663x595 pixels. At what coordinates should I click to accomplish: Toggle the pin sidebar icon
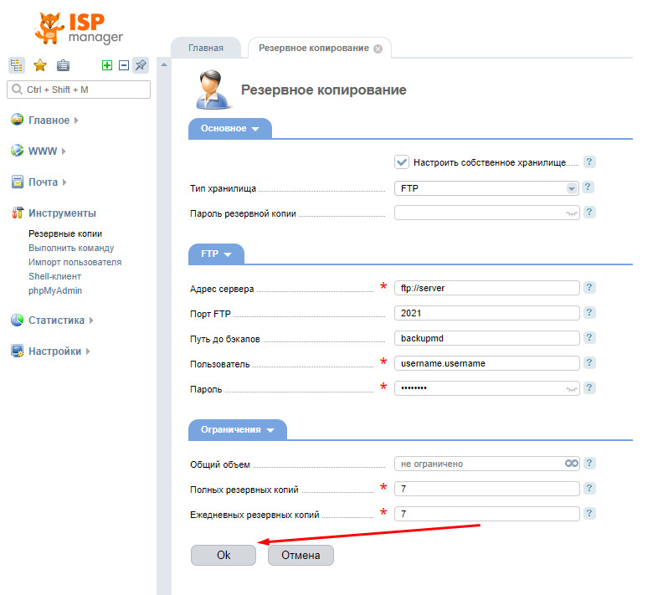coord(141,65)
